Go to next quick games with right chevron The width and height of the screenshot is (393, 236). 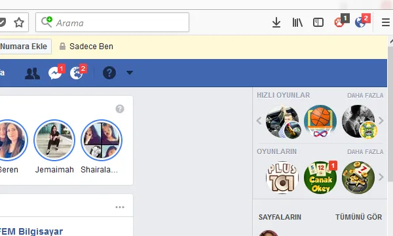click(381, 121)
